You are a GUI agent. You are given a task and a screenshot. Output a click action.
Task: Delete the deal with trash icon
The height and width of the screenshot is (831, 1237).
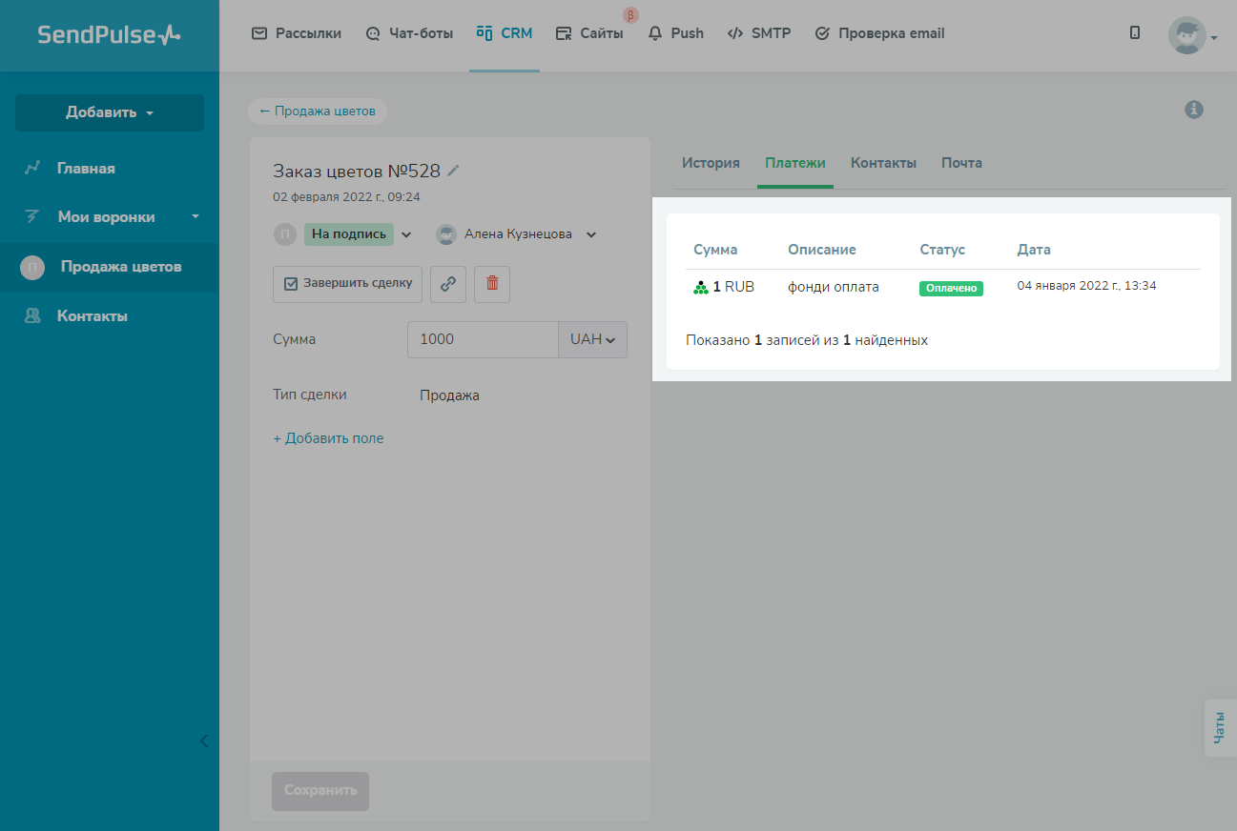tap(492, 284)
